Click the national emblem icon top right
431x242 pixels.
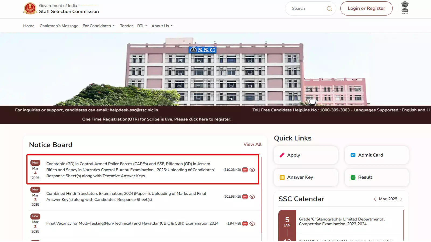(x=405, y=8)
